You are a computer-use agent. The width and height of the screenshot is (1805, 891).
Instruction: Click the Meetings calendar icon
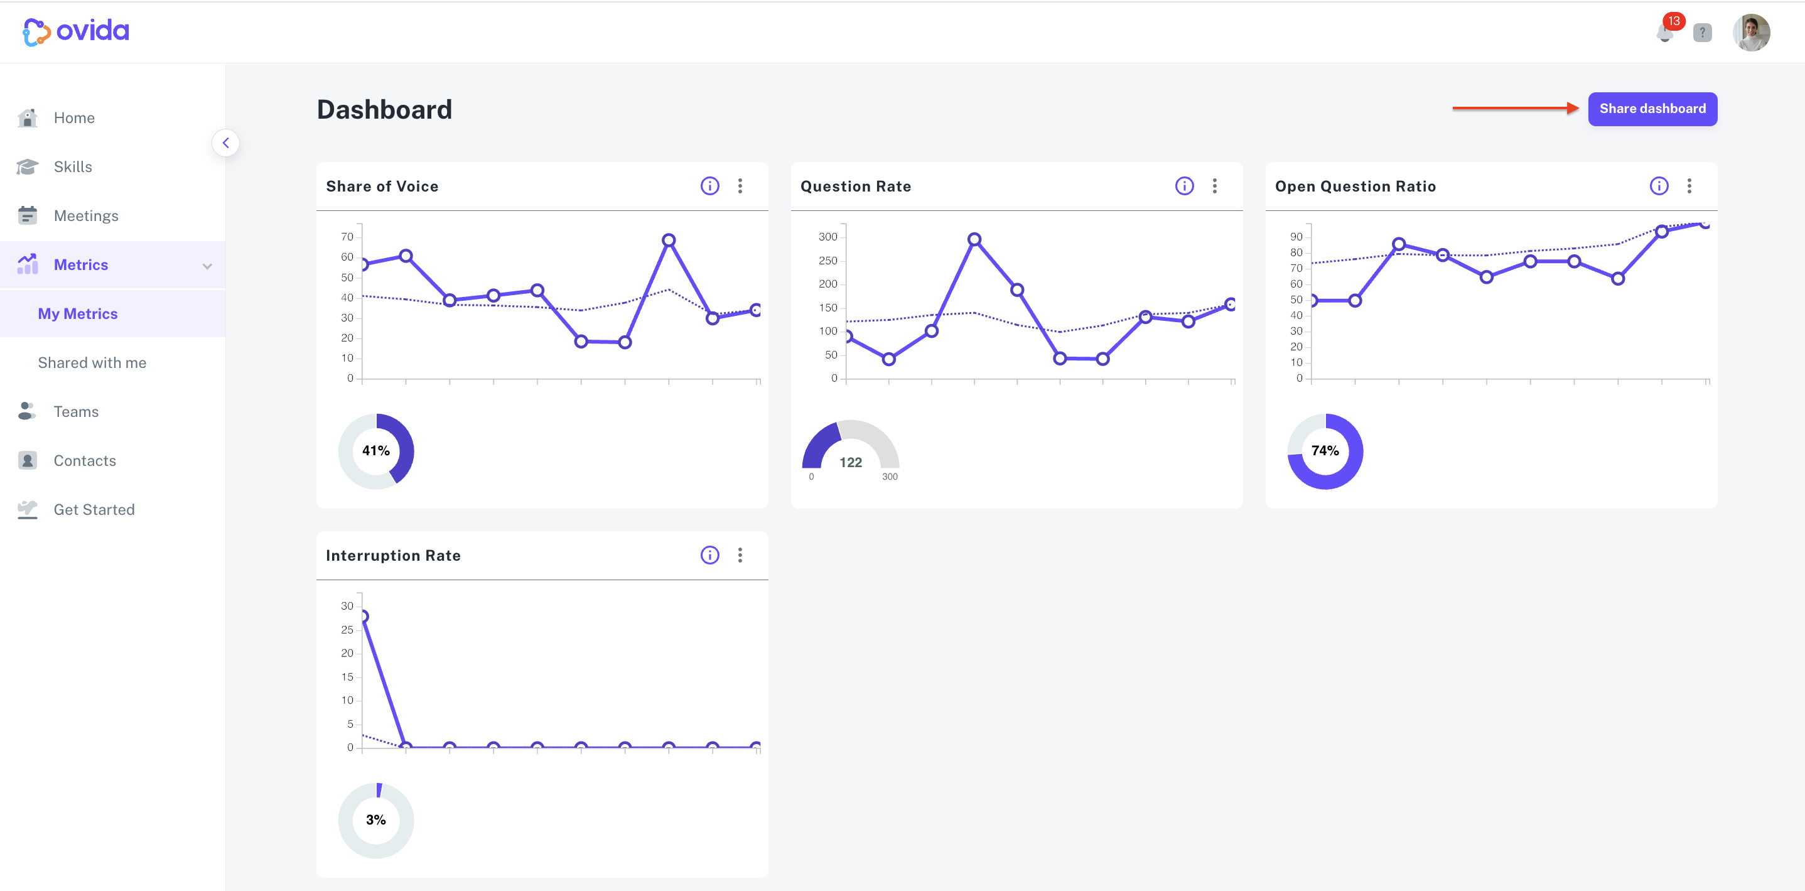point(28,215)
